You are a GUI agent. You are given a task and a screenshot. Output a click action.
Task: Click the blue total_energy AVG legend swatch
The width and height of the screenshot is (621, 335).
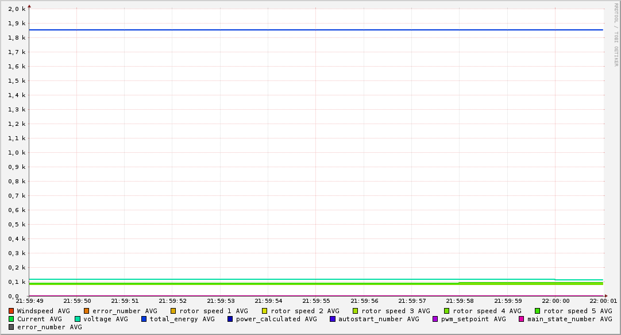click(x=144, y=319)
